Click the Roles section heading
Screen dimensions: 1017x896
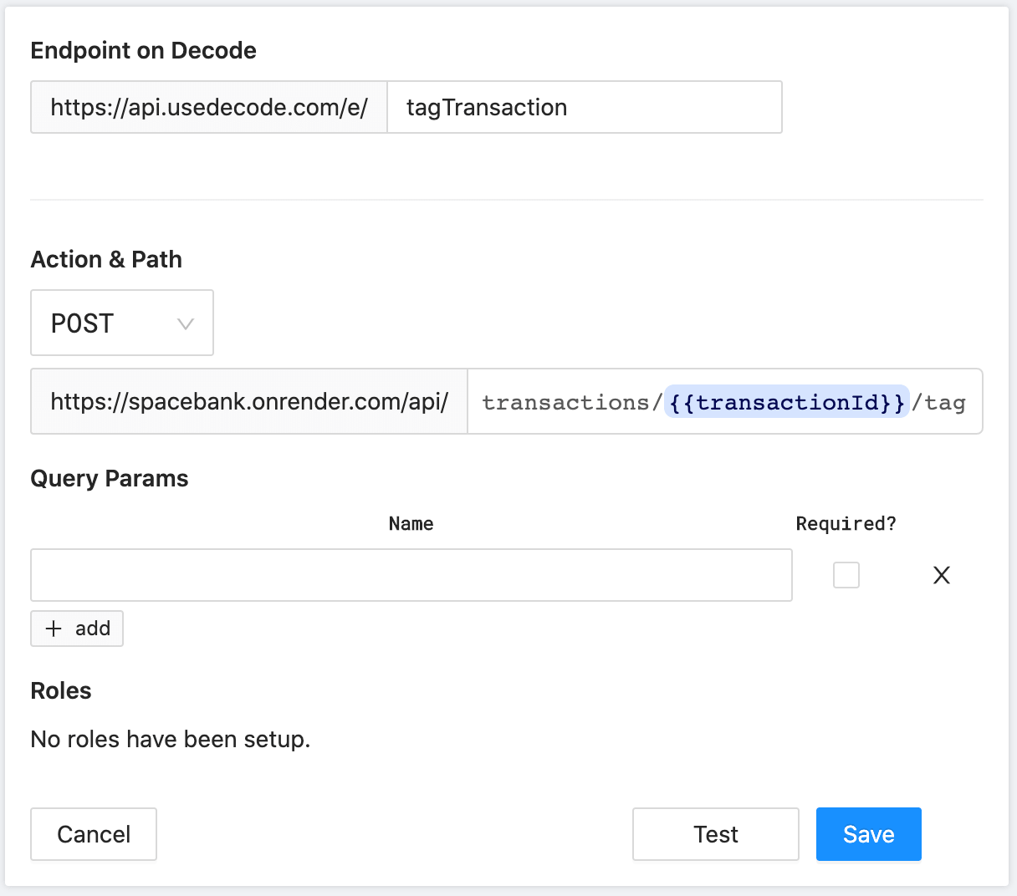pyautogui.click(x=61, y=690)
